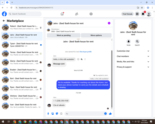Go back in browser history
The width and height of the screenshot is (155, 124).
3,7
